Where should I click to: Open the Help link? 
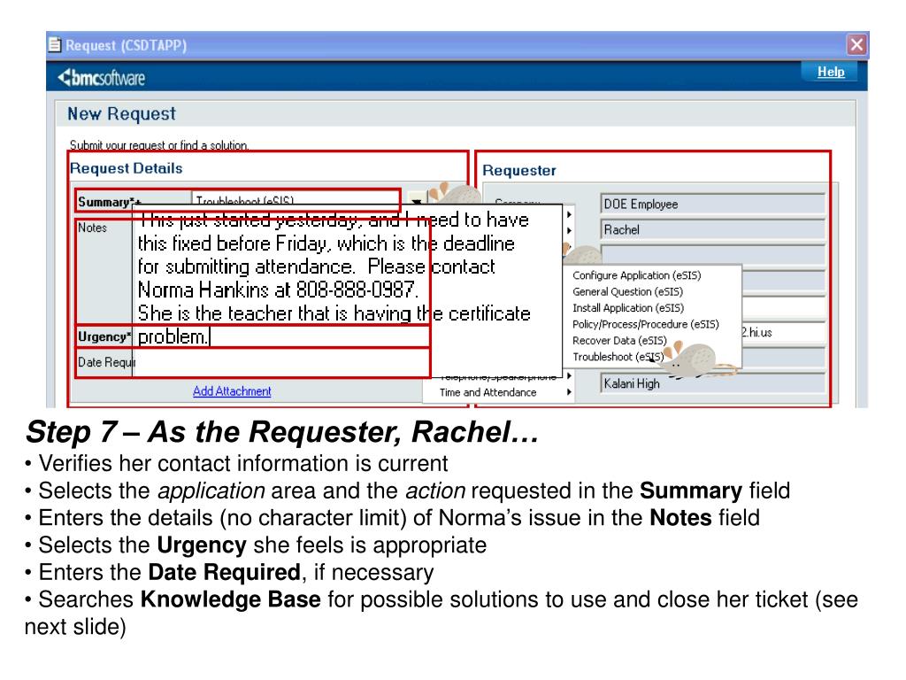click(x=830, y=72)
